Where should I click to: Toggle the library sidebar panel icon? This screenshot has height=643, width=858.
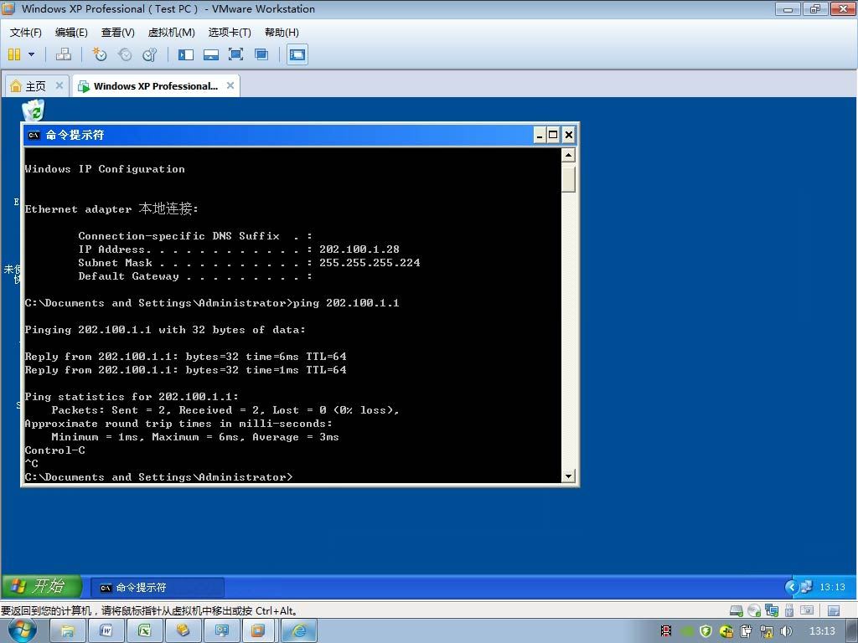coord(186,54)
